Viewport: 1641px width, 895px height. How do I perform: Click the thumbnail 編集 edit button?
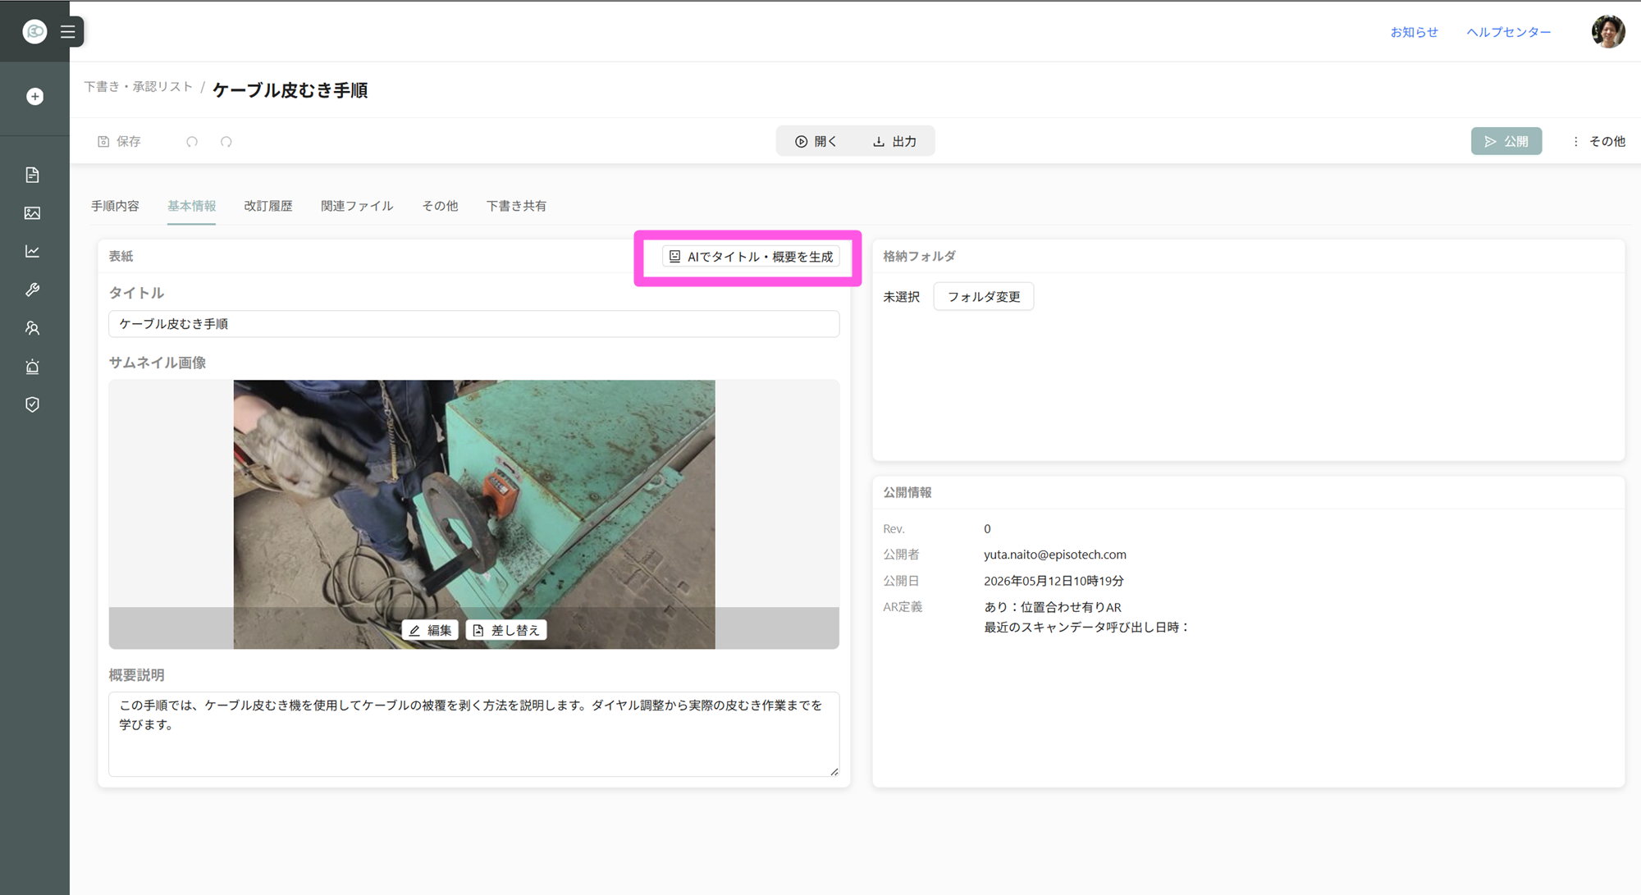point(430,630)
